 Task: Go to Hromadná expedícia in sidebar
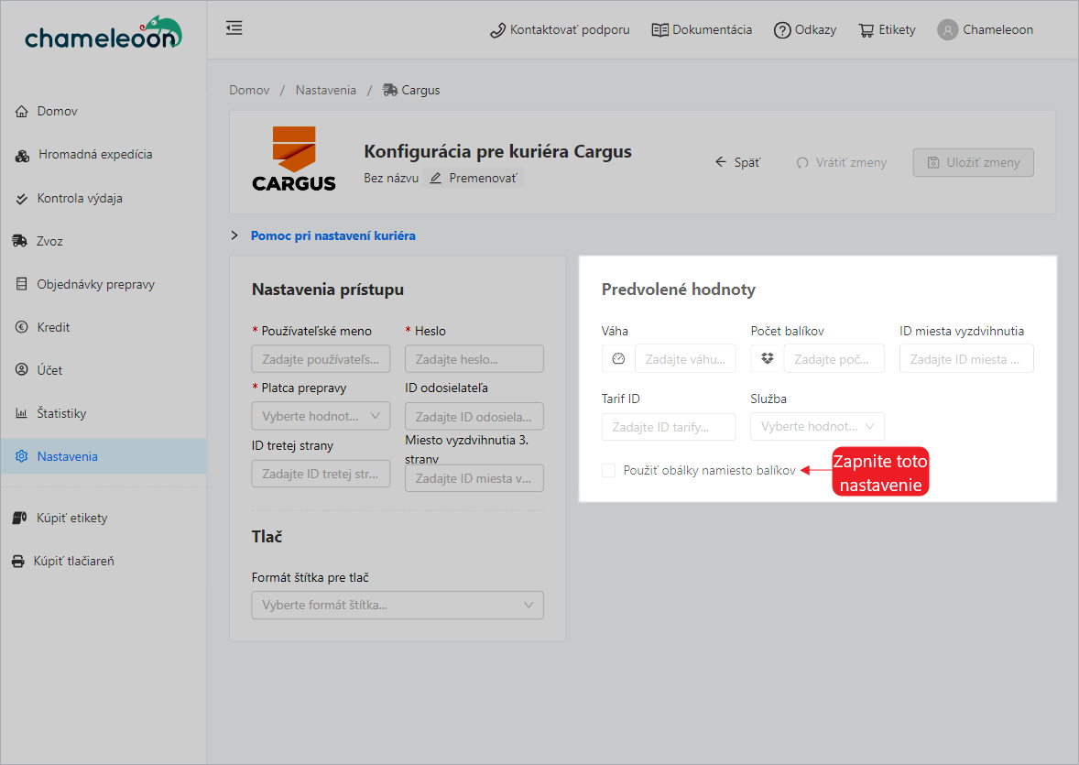[95, 155]
